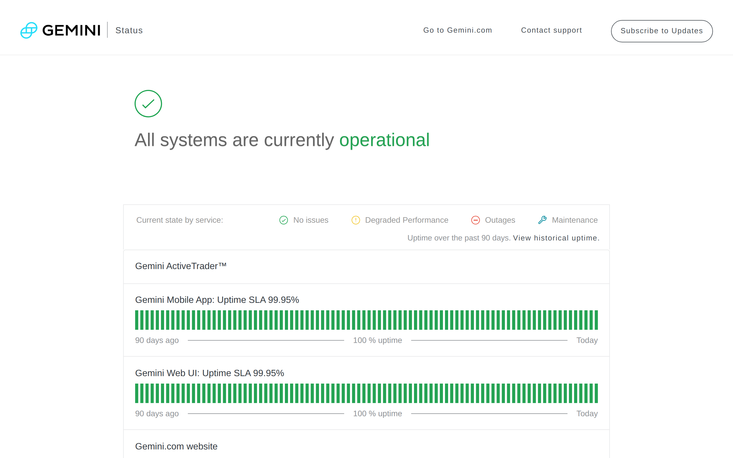Open the Contact support link

point(551,30)
